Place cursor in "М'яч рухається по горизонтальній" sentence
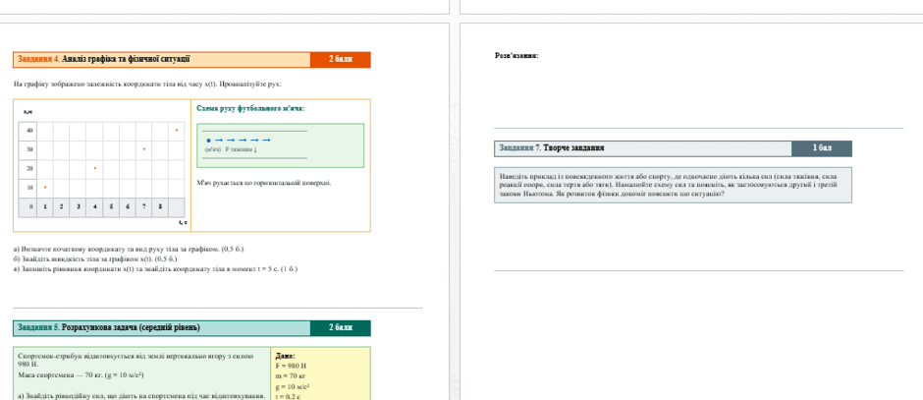Screen dimensions: 923x400 264,183
